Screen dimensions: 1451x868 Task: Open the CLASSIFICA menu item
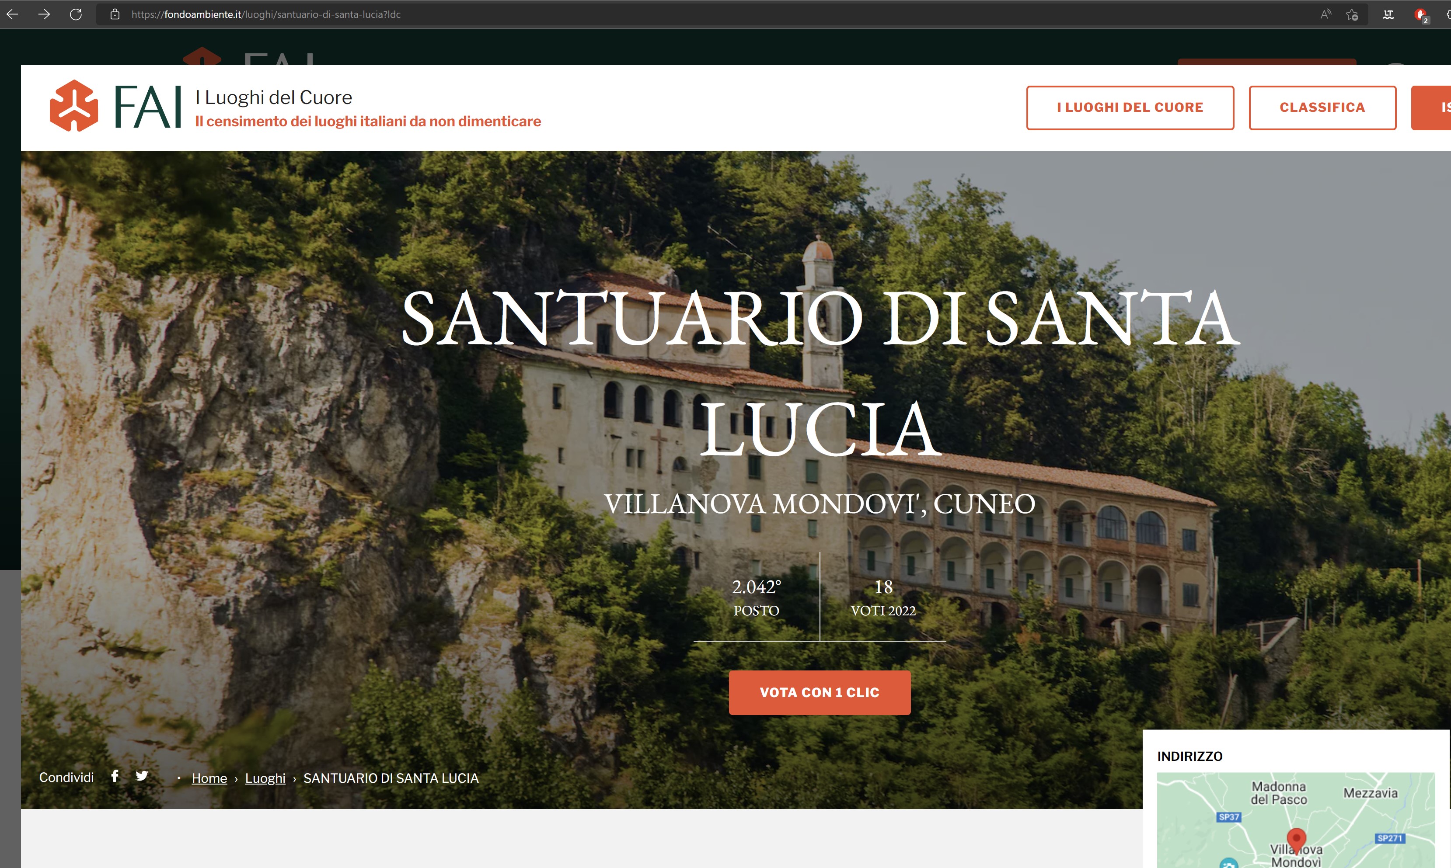[1322, 108]
